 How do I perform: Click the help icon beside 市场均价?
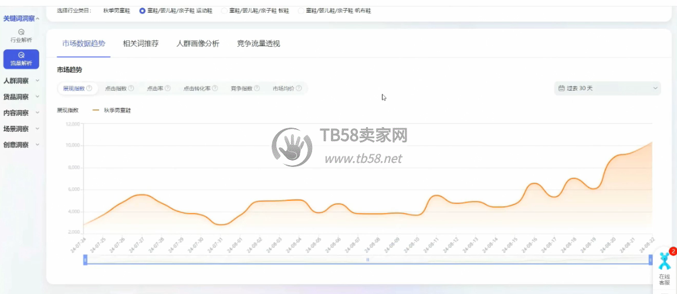[x=299, y=88]
